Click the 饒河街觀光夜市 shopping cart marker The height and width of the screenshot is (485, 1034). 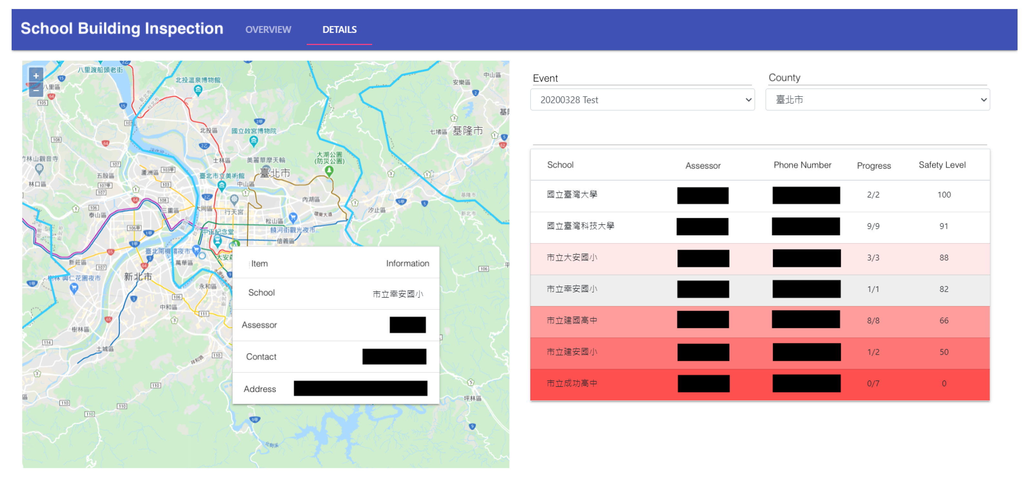click(293, 217)
